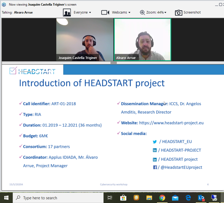
Task: Click the Call identifier ART-01-2018 line
Action: [49, 104]
